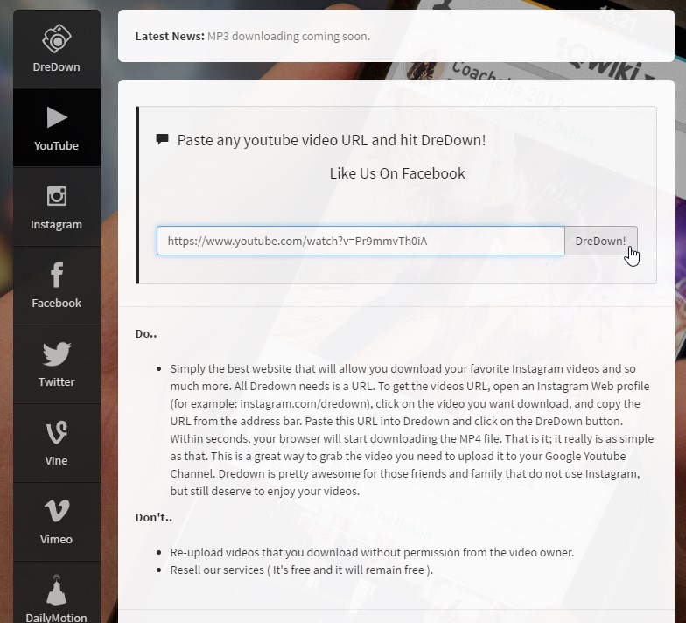Screen dimensions: 686x623
Task: Choose the Facebook text label in sidebar
Action: pyautogui.click(x=56, y=304)
